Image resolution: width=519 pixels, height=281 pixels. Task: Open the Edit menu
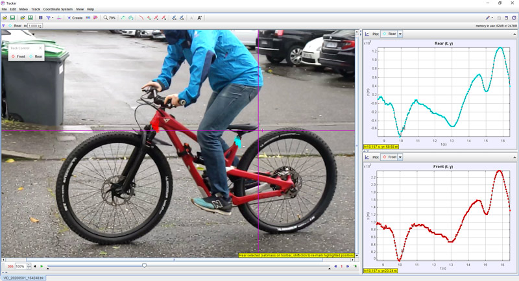(x=13, y=9)
